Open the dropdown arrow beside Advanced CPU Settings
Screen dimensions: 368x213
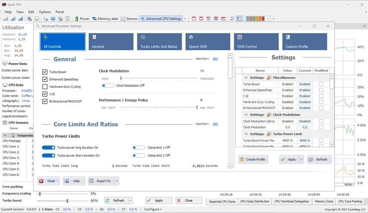click(x=185, y=19)
